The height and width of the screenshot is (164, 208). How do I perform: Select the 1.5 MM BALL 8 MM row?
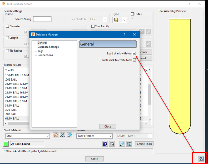(17, 75)
